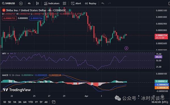Undo last chart action arrow
The image size is (170, 105).
click(103, 3)
